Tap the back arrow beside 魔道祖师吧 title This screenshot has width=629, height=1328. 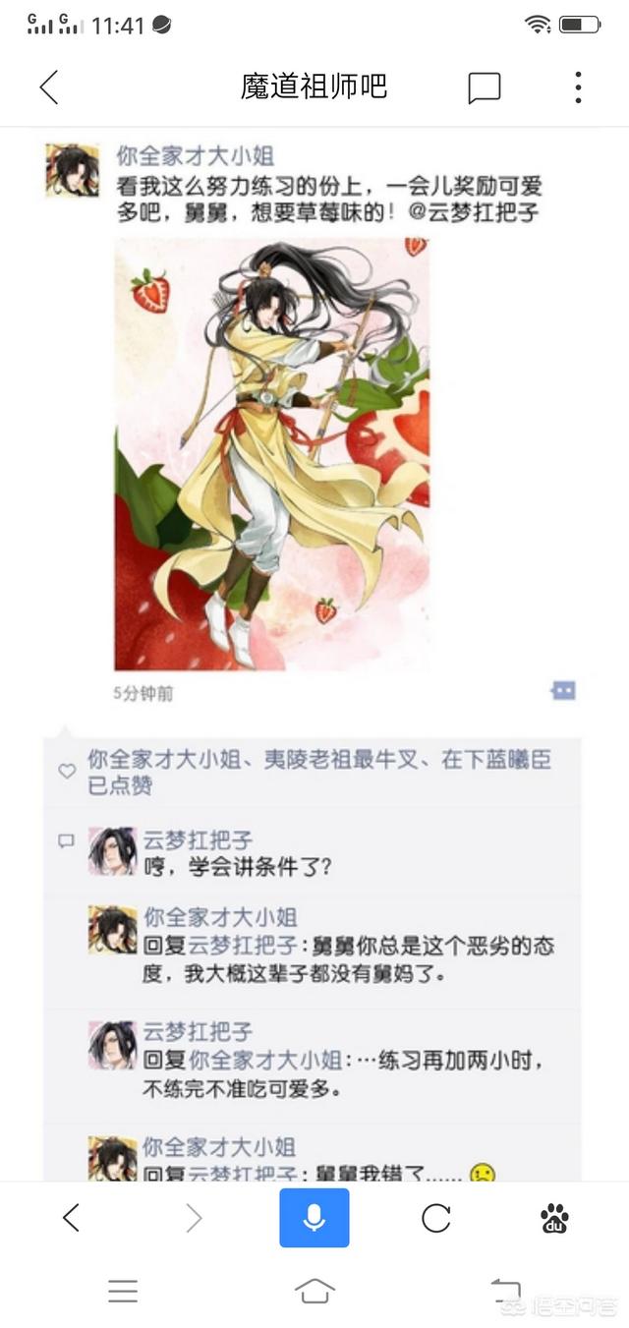coord(48,87)
